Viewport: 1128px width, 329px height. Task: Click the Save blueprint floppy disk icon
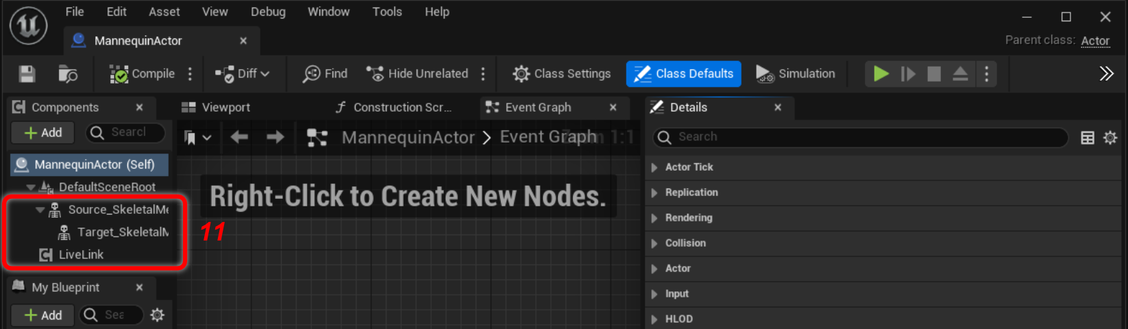click(x=27, y=74)
